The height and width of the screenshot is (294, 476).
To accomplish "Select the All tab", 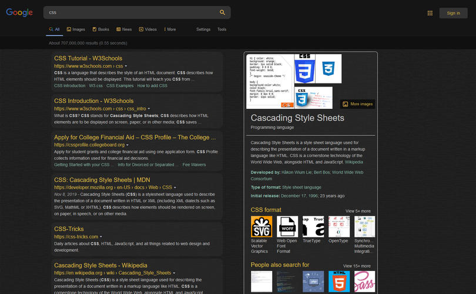I will (x=54, y=29).
